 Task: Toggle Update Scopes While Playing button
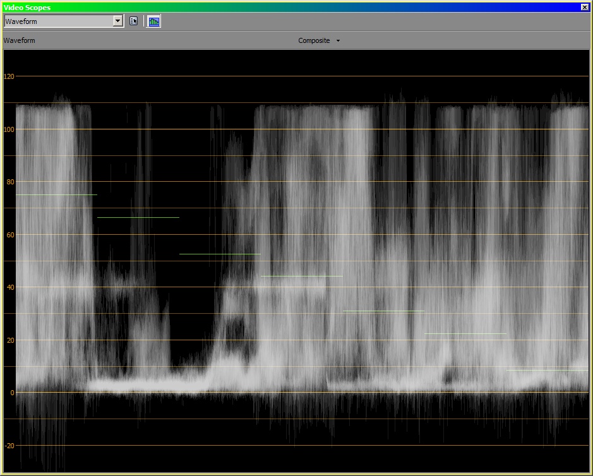[154, 21]
